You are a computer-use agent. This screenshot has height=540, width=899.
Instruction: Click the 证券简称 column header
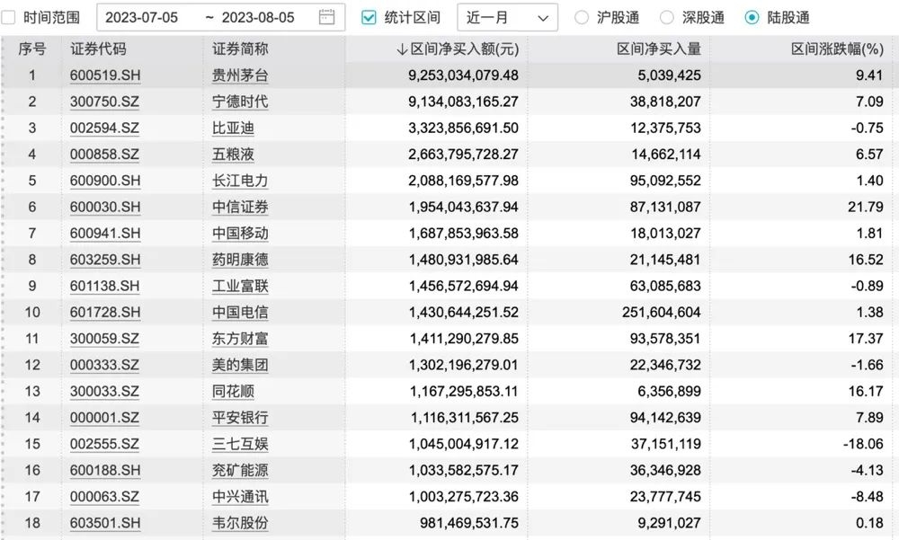(x=240, y=49)
